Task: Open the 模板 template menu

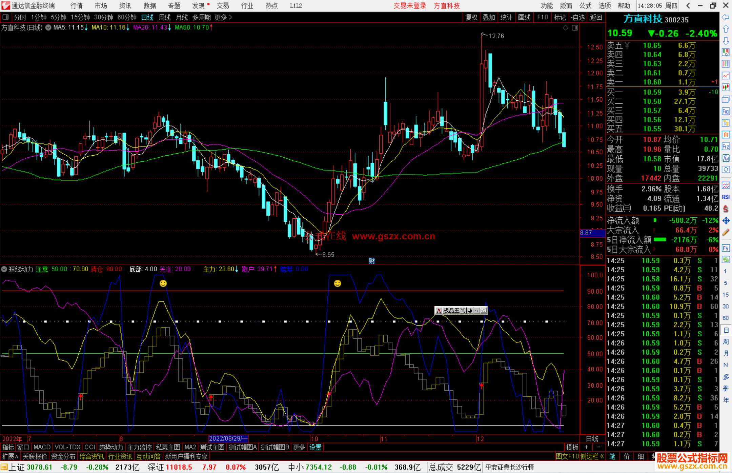Action: point(572,447)
